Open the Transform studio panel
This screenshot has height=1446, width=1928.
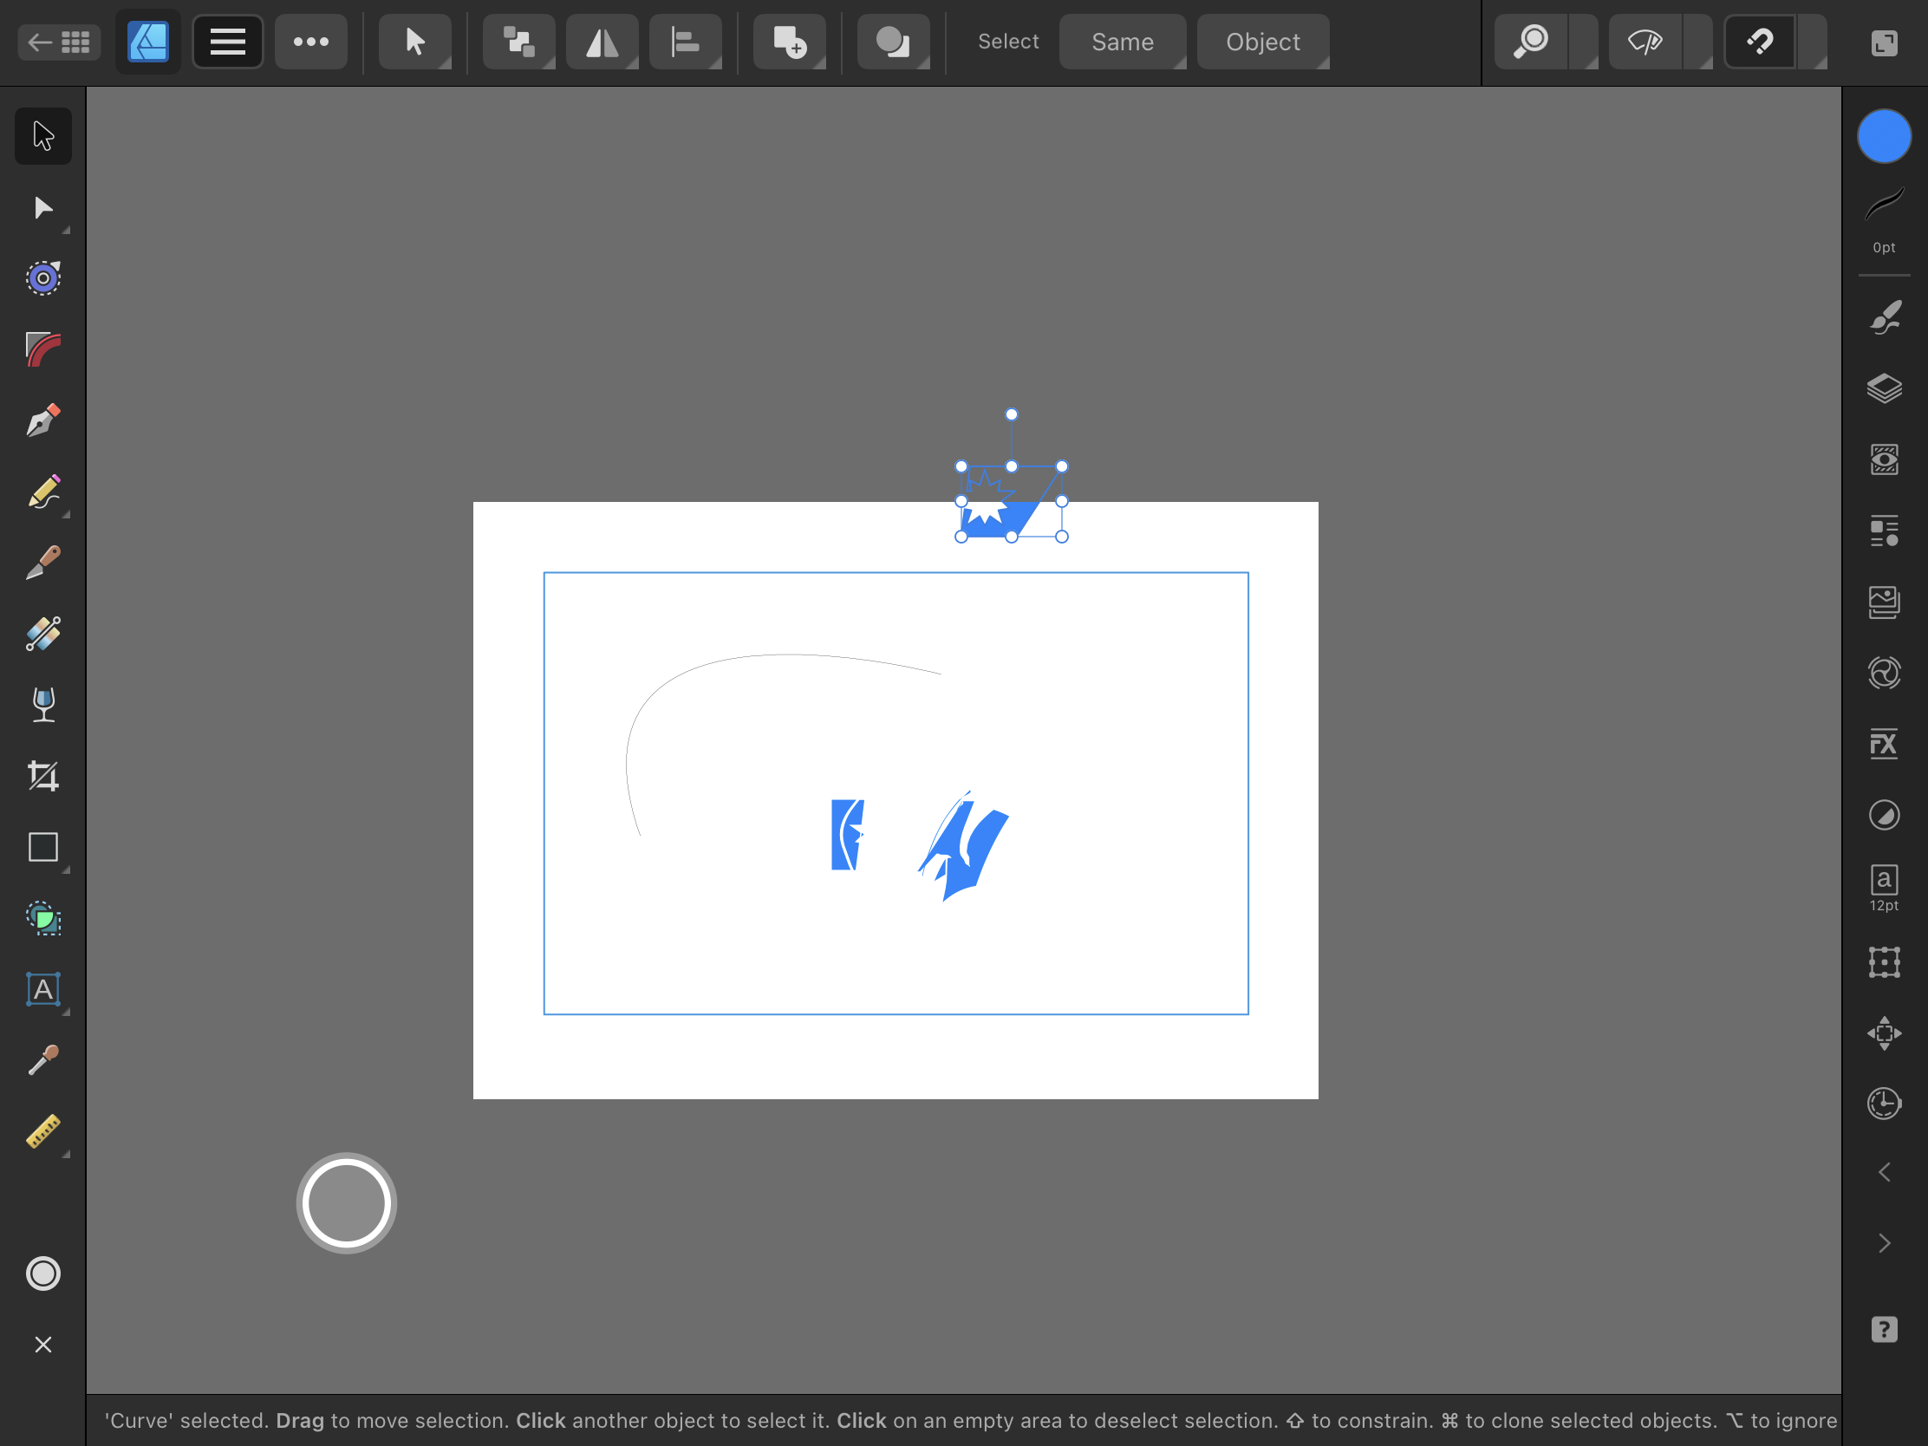1884,962
